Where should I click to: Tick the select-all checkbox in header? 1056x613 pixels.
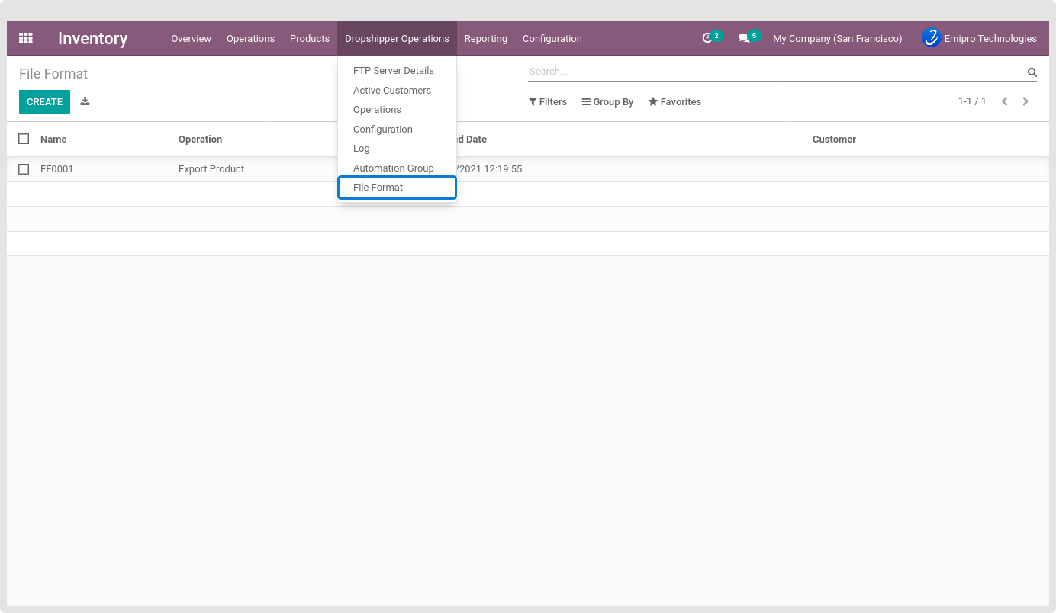click(24, 139)
